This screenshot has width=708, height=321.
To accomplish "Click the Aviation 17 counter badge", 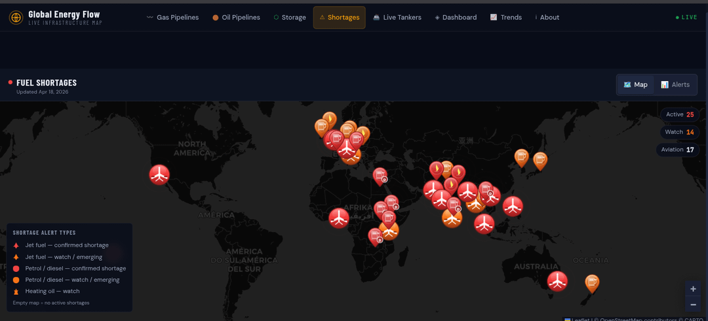I will [677, 150].
